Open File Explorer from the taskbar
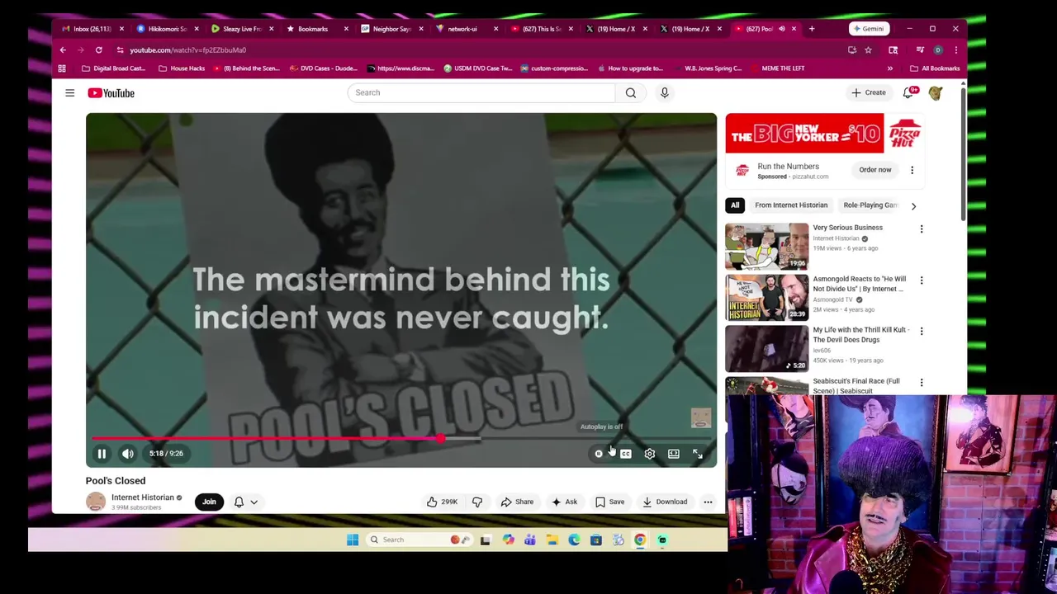This screenshot has width=1057, height=594. (x=552, y=540)
